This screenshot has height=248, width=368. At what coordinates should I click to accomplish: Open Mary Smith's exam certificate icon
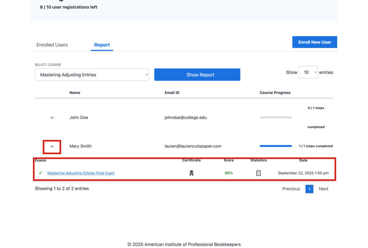pos(191,173)
